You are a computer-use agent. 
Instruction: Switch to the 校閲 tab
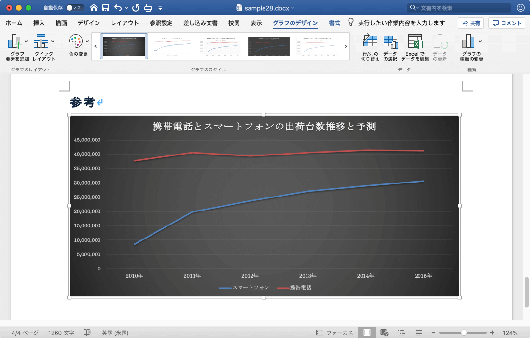point(234,23)
